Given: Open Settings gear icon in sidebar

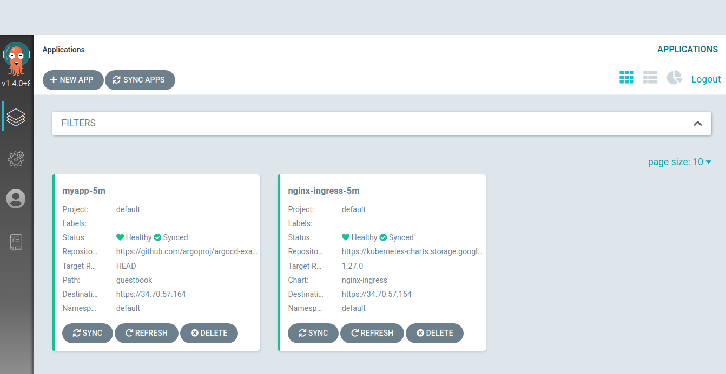Looking at the screenshot, I should [x=16, y=158].
